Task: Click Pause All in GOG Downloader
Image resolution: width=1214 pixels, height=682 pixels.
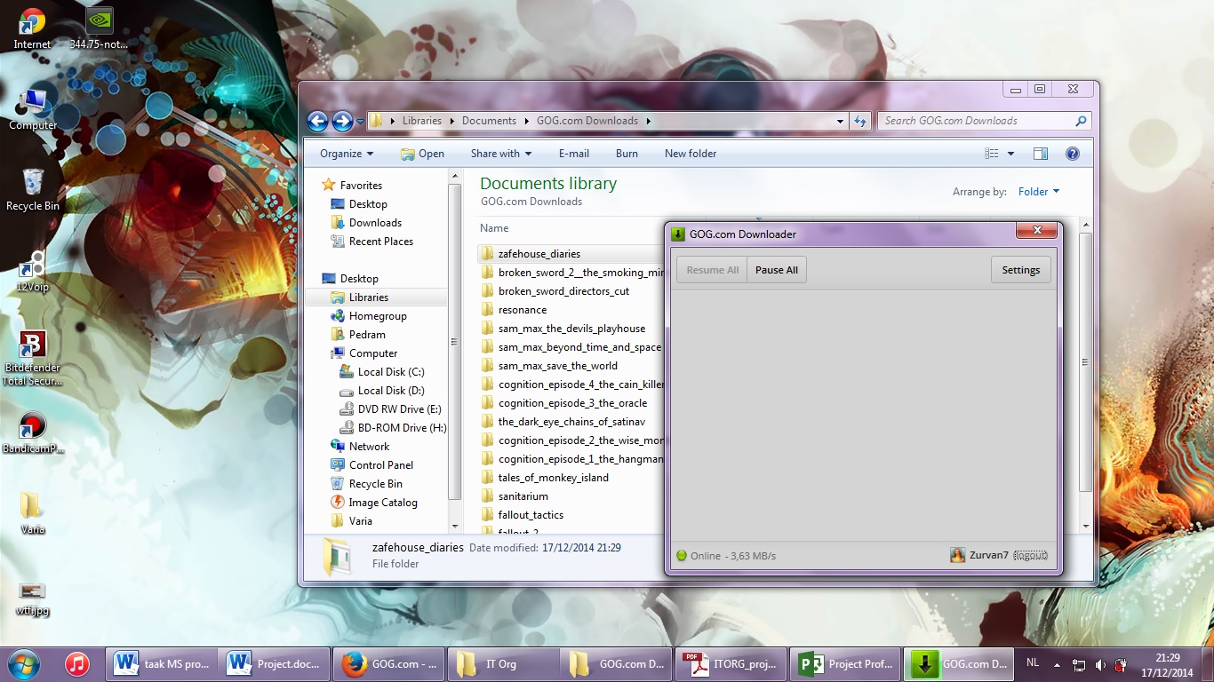Action: coord(777,270)
